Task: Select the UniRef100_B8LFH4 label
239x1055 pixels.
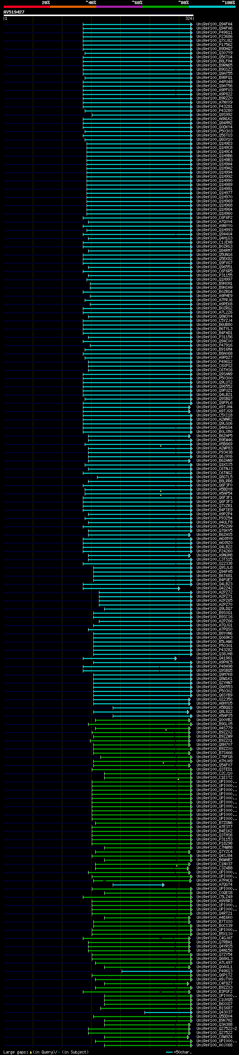Action: tap(214, 61)
